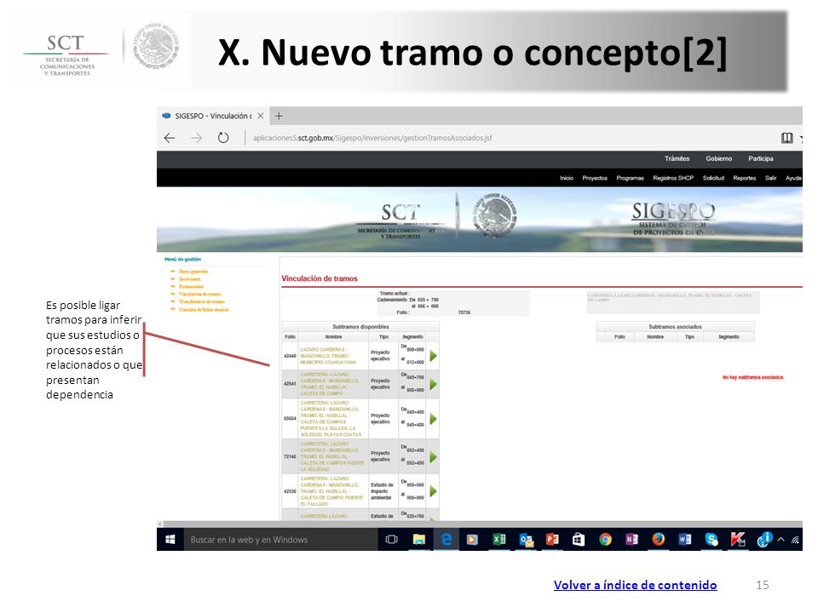Open Vinculación de tramos side link
Viewport: 818px width, 613px height.
point(199,294)
